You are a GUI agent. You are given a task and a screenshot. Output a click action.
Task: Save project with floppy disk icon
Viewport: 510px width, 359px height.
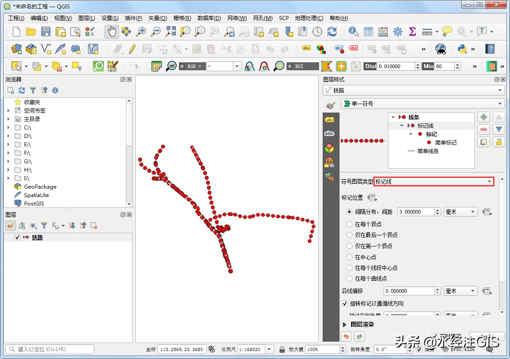(x=45, y=32)
